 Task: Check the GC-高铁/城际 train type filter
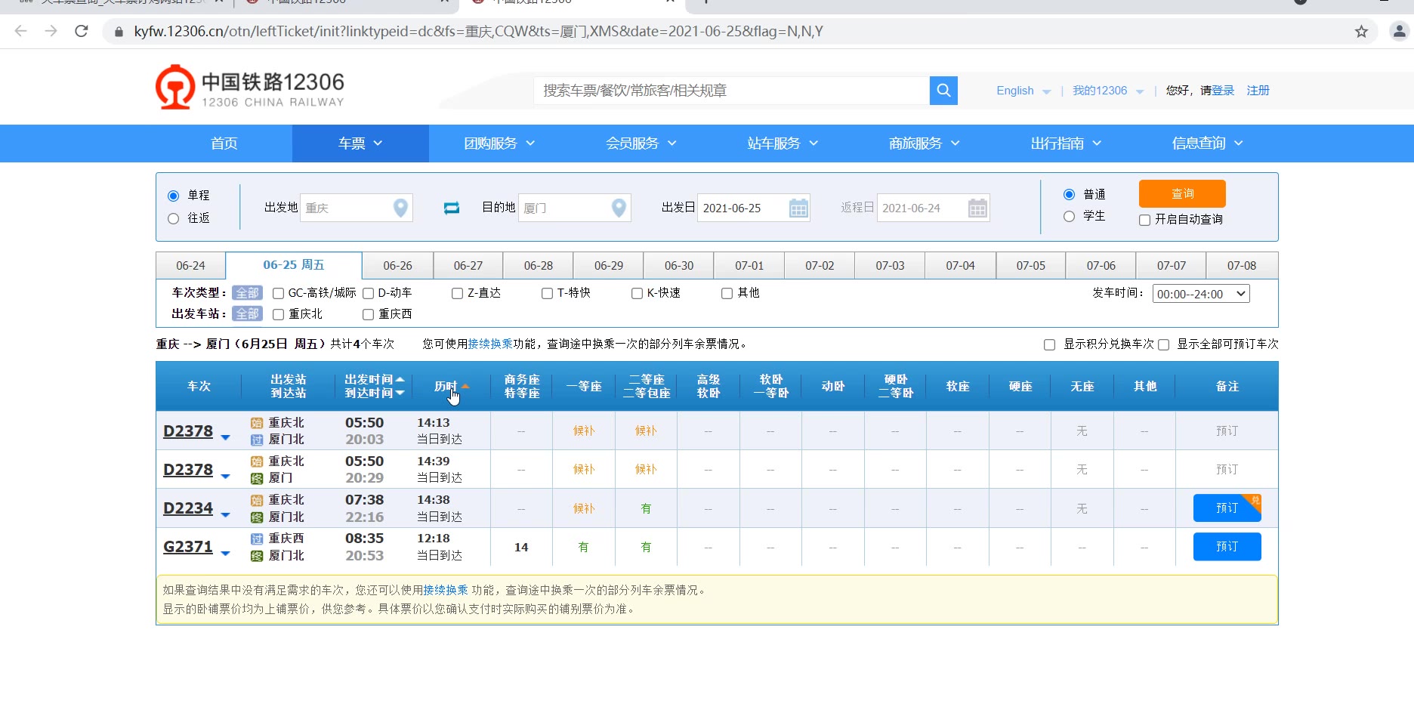(x=279, y=293)
